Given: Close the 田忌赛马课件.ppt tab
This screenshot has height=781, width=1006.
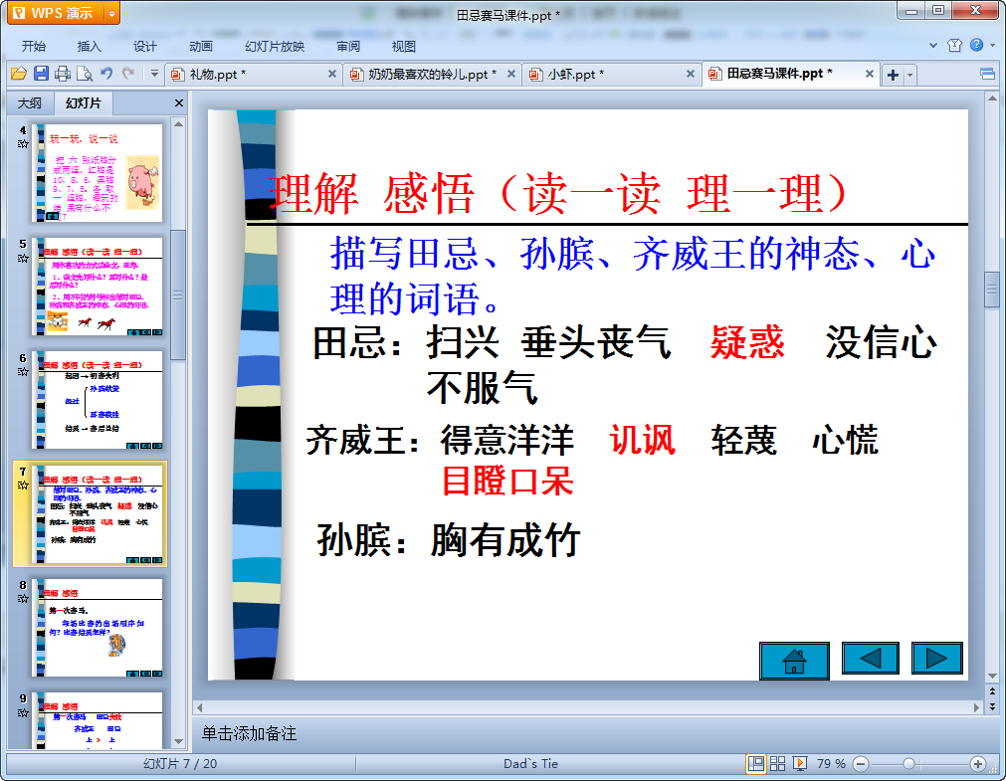Looking at the screenshot, I should [869, 75].
